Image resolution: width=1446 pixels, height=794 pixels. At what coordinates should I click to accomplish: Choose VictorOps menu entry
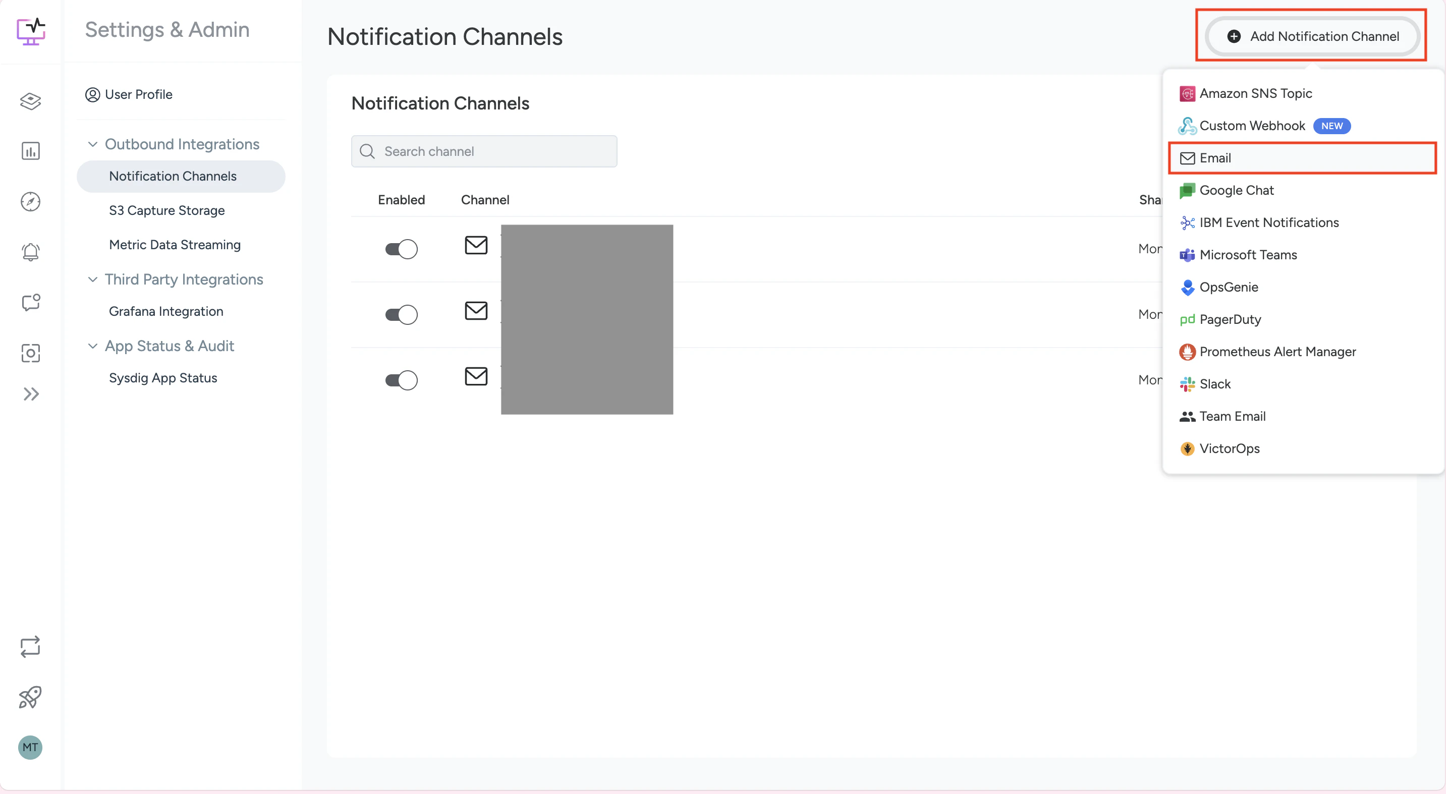coord(1302,449)
